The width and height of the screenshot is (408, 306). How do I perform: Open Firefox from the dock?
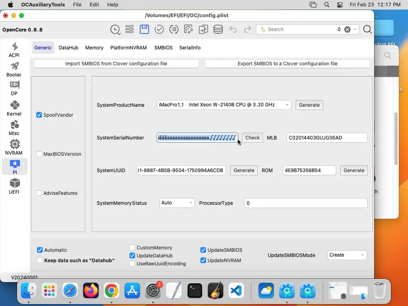click(x=91, y=290)
